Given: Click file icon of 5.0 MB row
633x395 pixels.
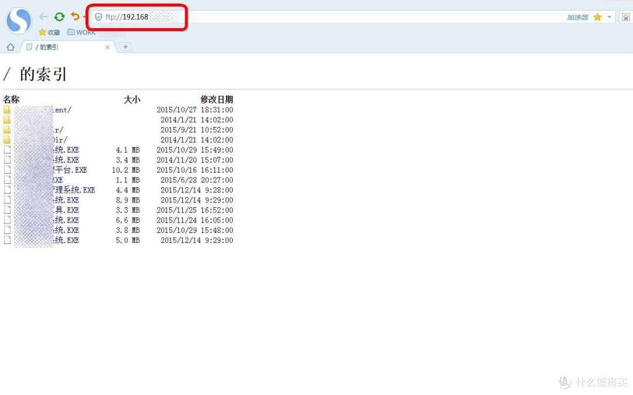Looking at the screenshot, I should (7, 241).
